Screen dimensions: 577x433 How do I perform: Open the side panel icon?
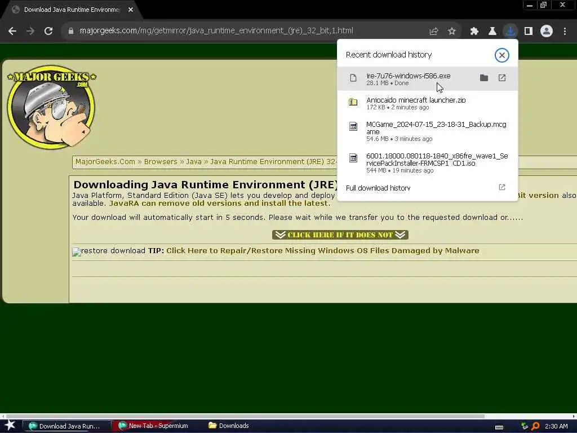(529, 32)
